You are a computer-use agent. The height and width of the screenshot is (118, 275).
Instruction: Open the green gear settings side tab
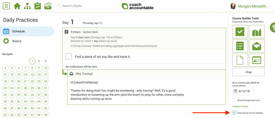click(273, 27)
